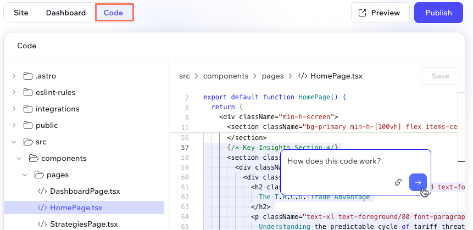Click the paperclip attach icon
473x230 pixels.
coord(398,182)
